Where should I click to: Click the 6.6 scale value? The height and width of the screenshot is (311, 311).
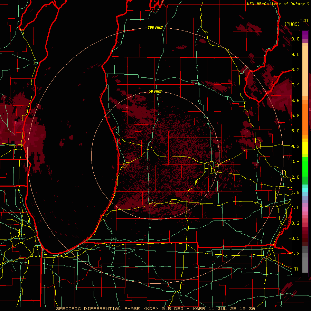295,100
